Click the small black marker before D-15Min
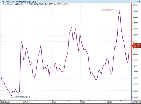 [x=1, y=4]
